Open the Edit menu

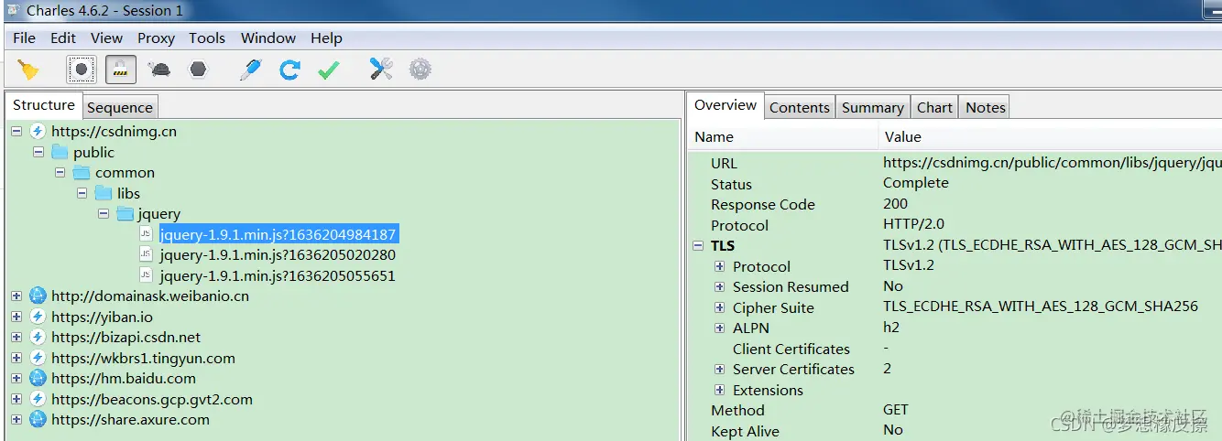point(63,38)
